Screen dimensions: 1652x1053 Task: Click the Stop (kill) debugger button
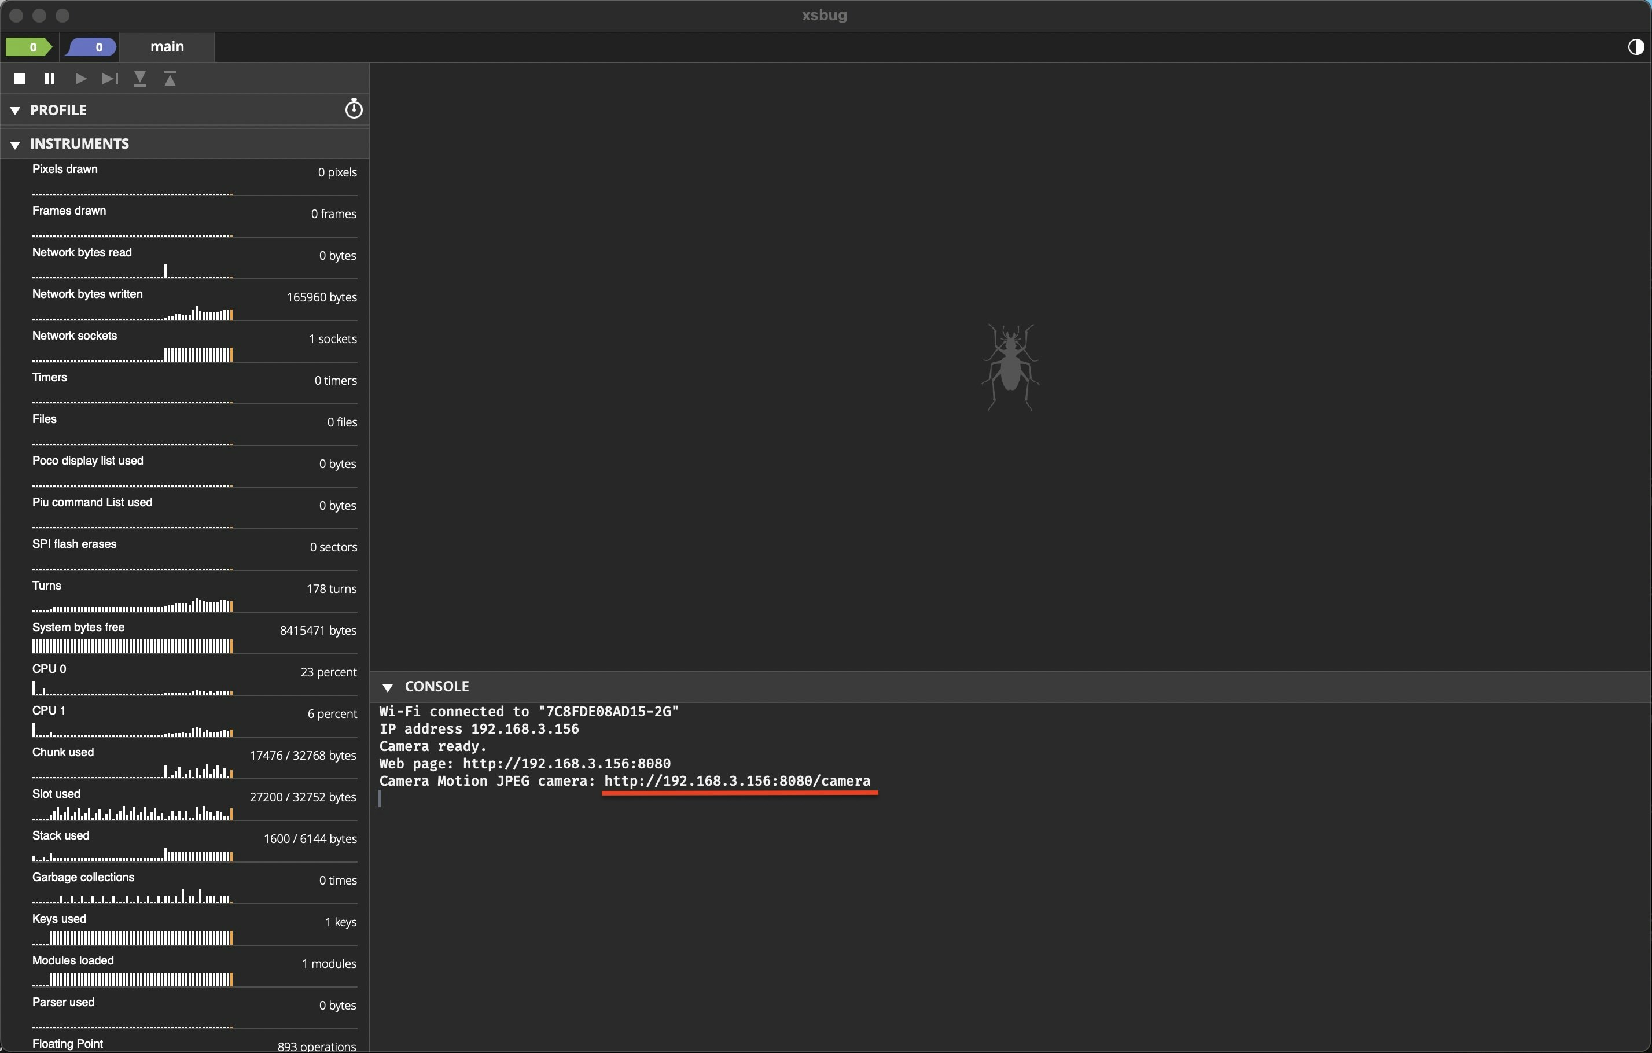[x=20, y=79]
